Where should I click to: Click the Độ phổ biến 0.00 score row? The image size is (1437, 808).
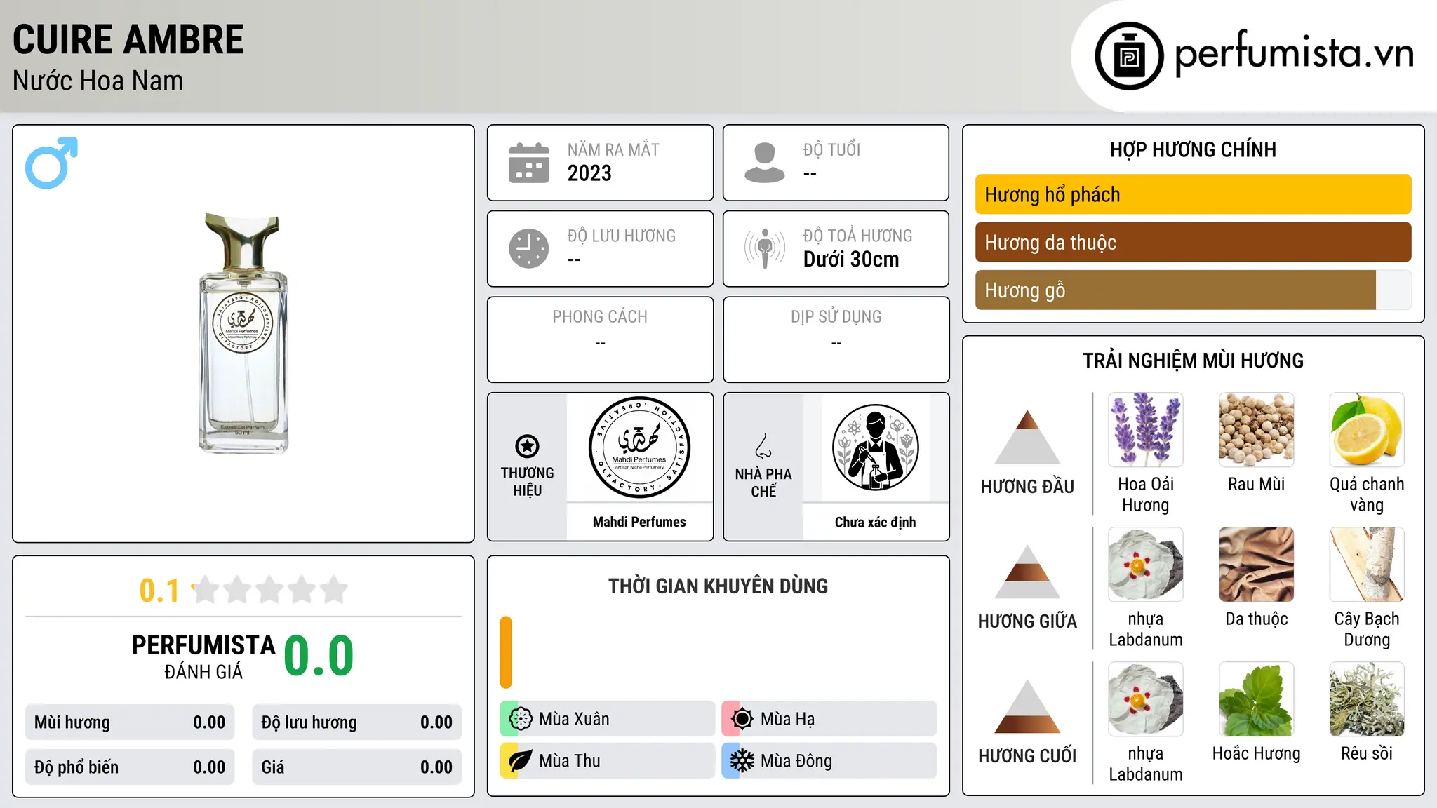[130, 767]
